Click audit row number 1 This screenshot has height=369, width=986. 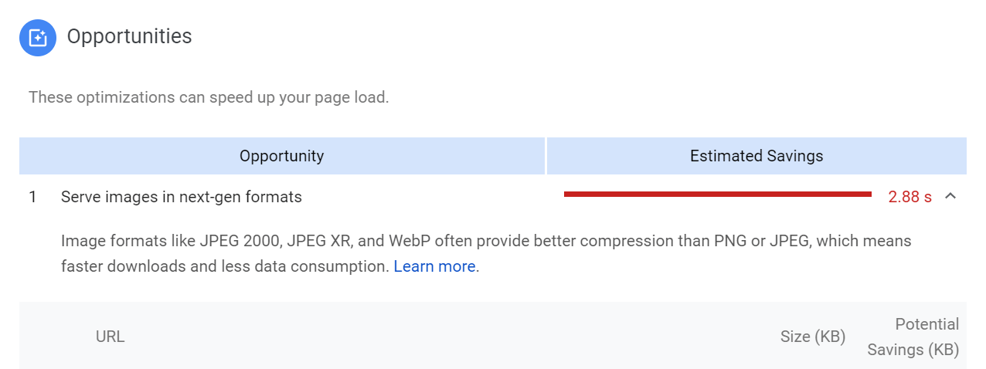click(32, 197)
